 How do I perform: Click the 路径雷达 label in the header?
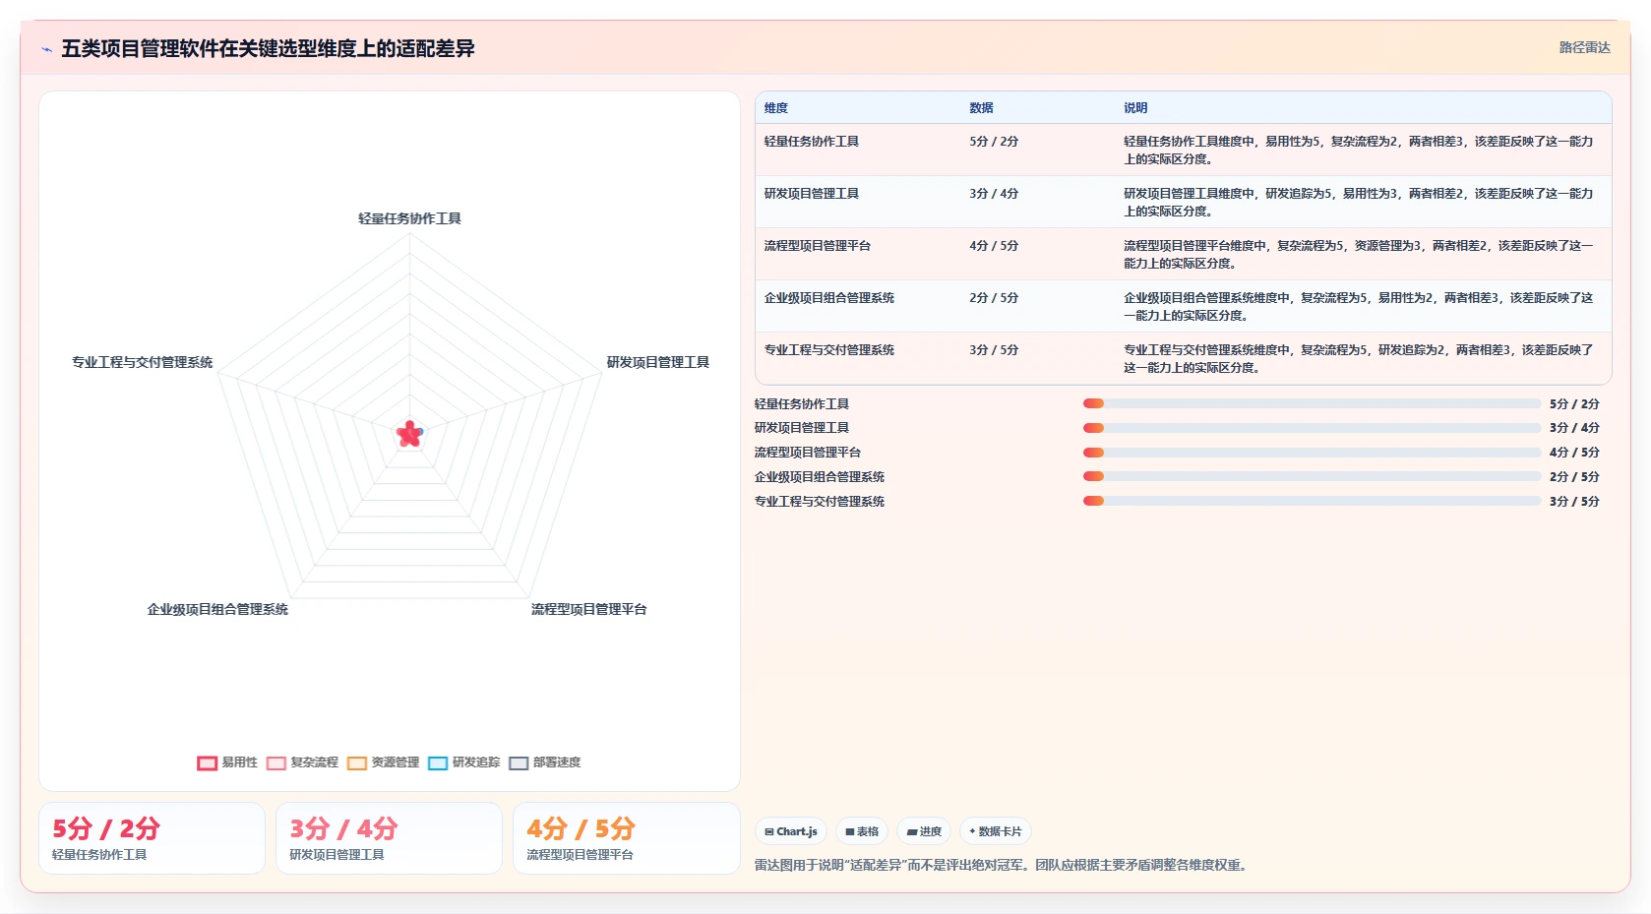(x=1584, y=47)
